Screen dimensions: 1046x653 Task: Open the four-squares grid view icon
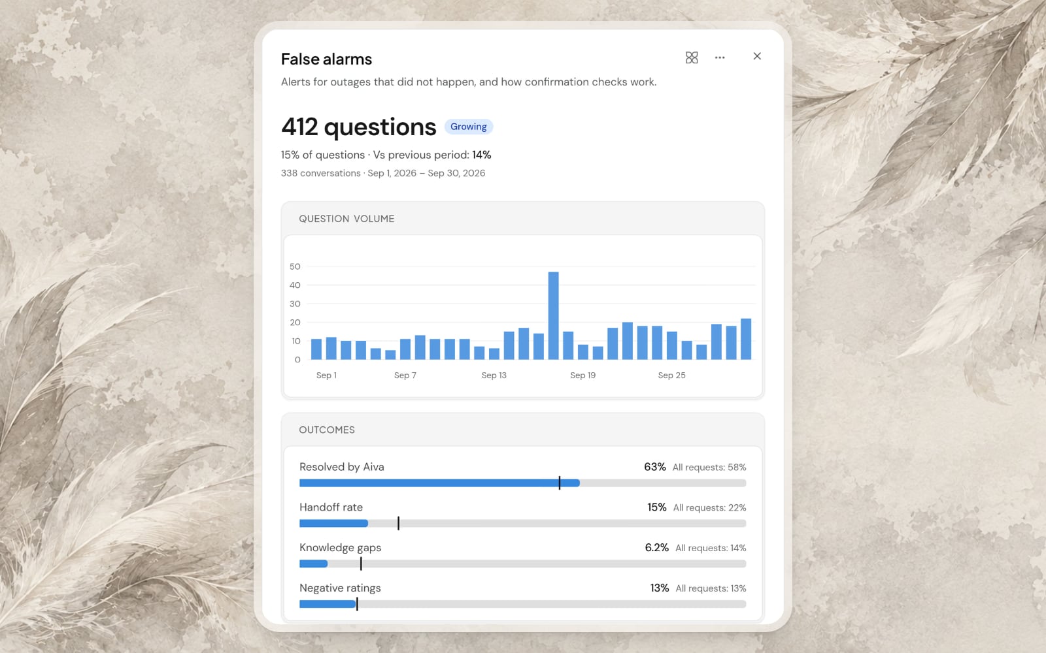pyautogui.click(x=692, y=57)
